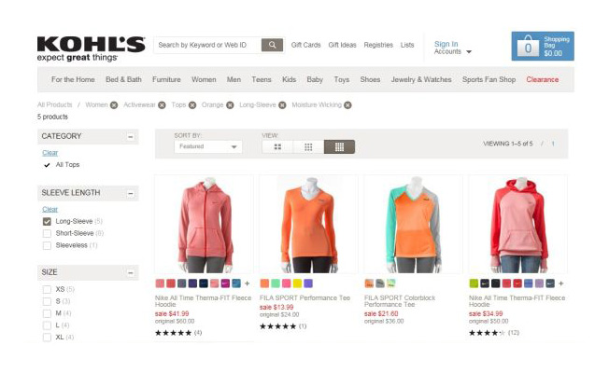Screen dimensions: 609x373
Task: Remove the Activewear breadcrumb filter
Action: [x=162, y=105]
